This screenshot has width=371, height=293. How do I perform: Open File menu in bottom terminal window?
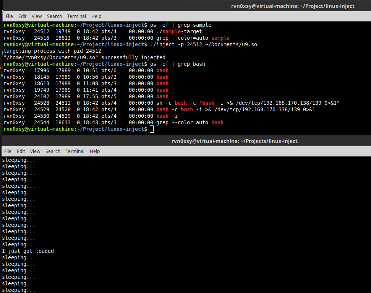[x=8, y=151]
